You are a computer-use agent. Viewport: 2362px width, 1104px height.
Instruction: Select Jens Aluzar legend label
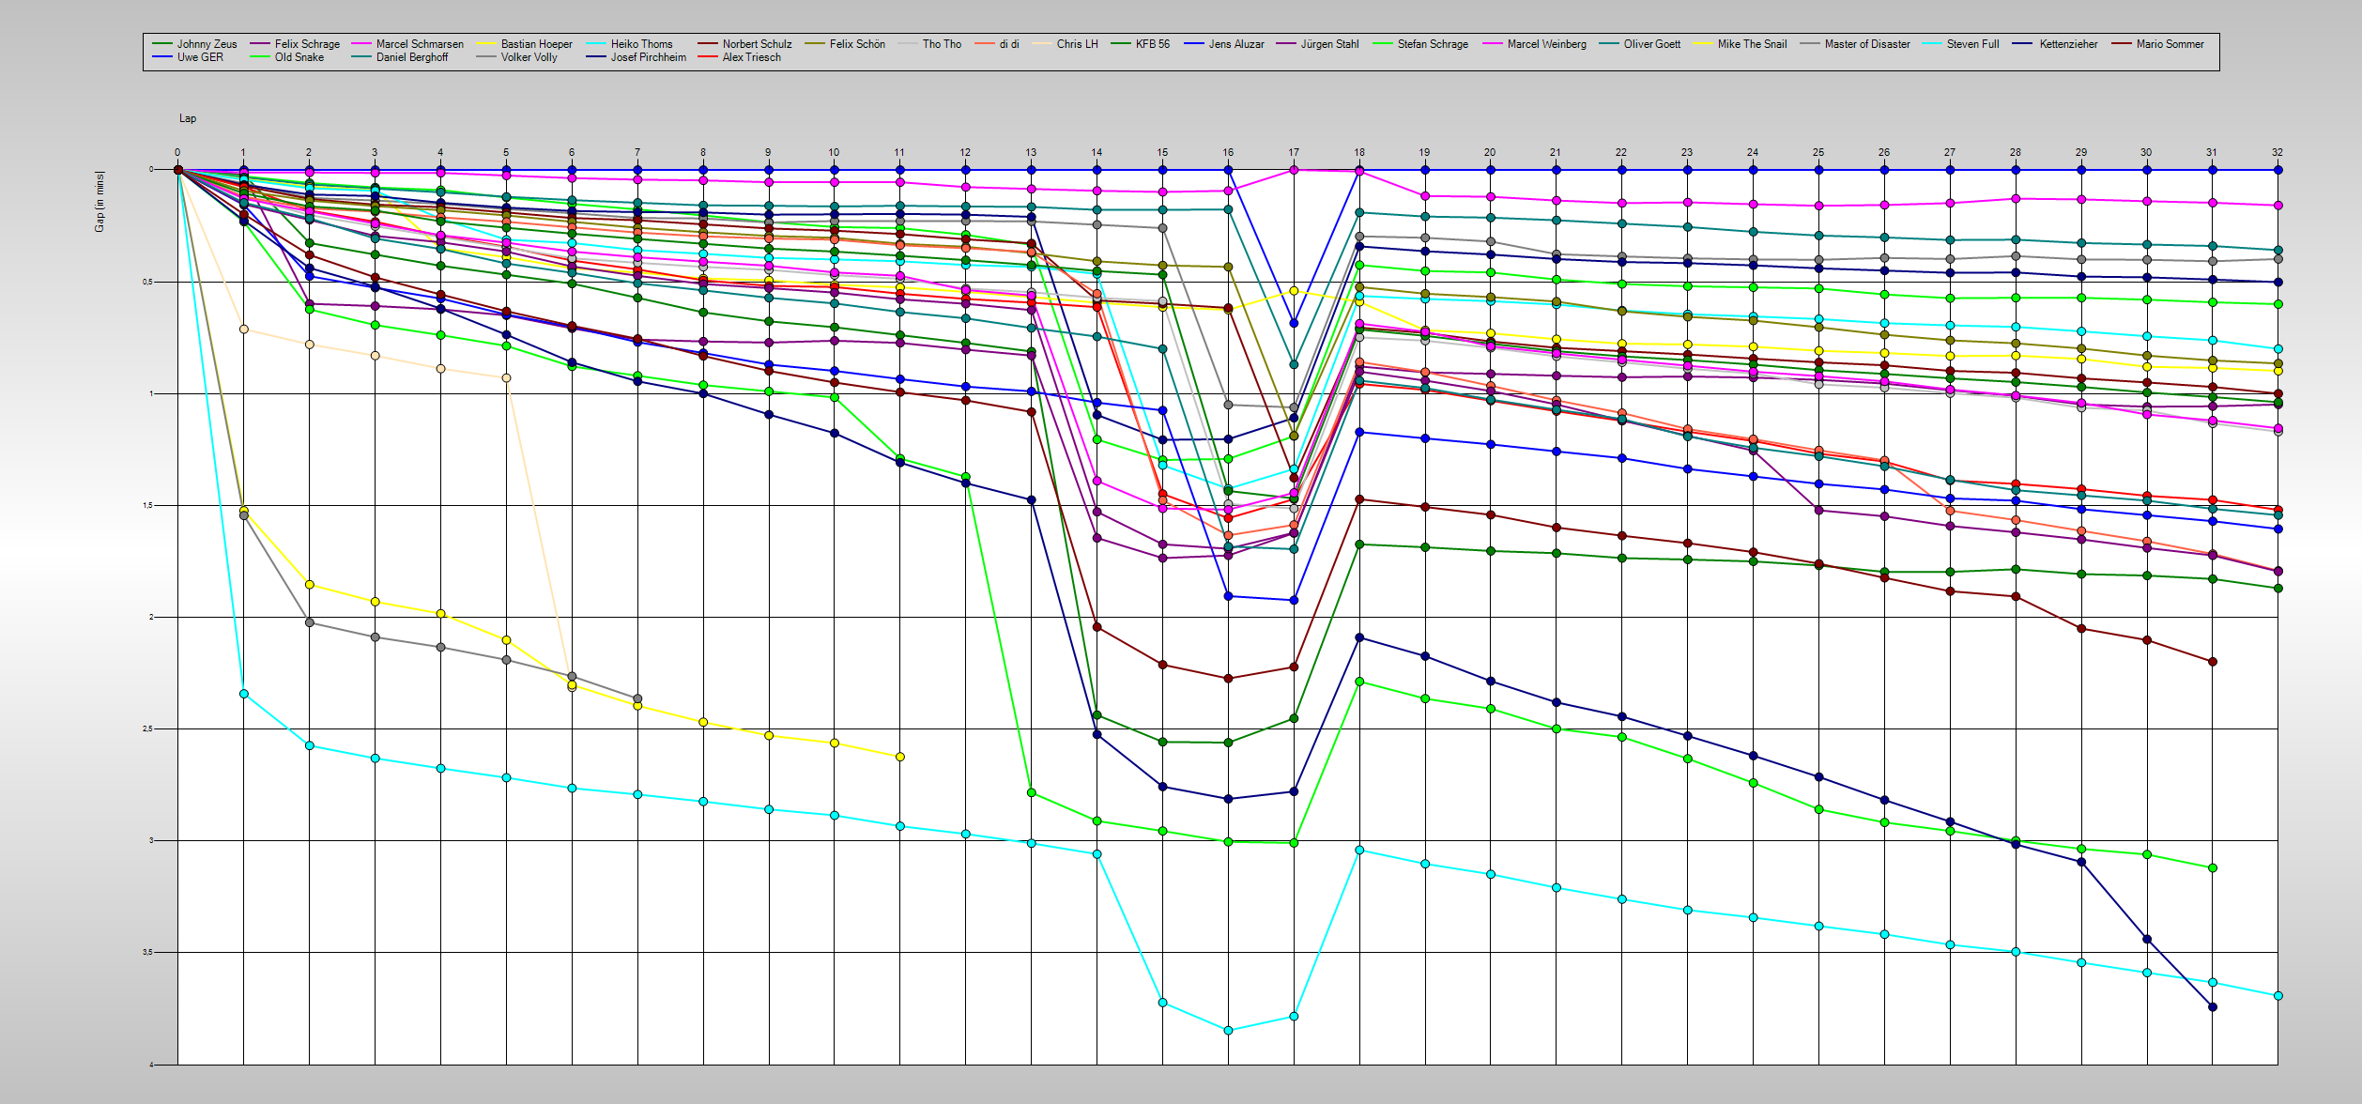click(x=1236, y=44)
